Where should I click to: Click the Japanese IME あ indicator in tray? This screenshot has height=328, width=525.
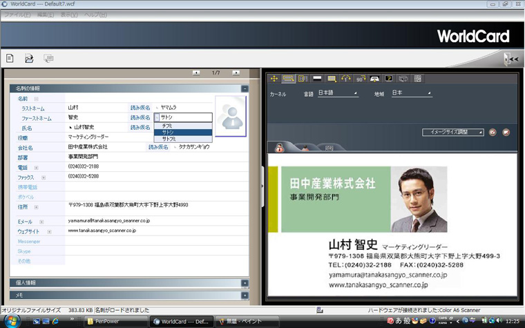pos(399,320)
